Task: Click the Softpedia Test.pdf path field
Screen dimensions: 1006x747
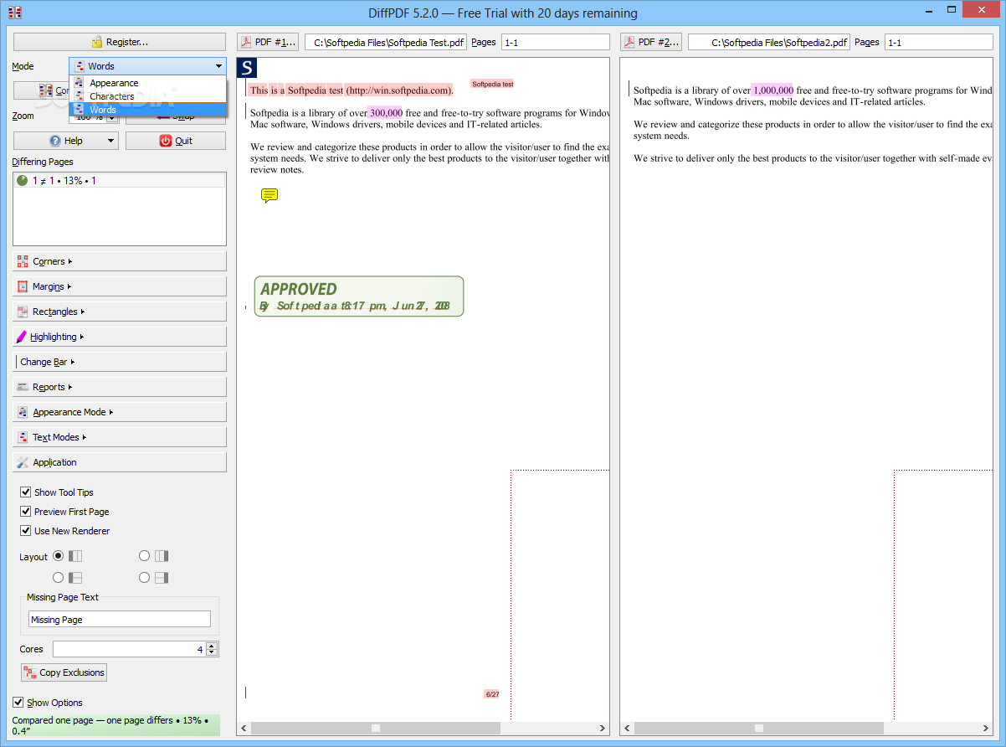Action: (x=386, y=42)
